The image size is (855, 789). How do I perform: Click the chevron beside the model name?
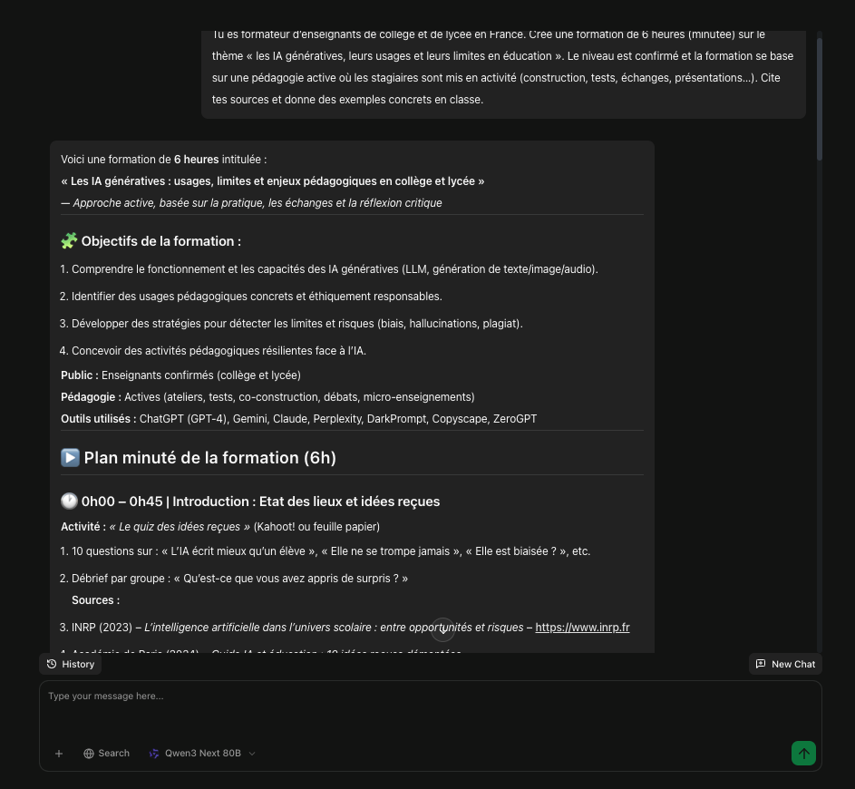pos(252,754)
